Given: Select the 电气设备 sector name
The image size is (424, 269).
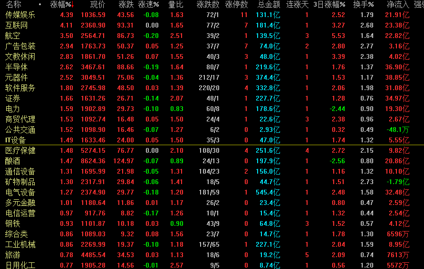Looking at the screenshot, I should tap(20, 192).
